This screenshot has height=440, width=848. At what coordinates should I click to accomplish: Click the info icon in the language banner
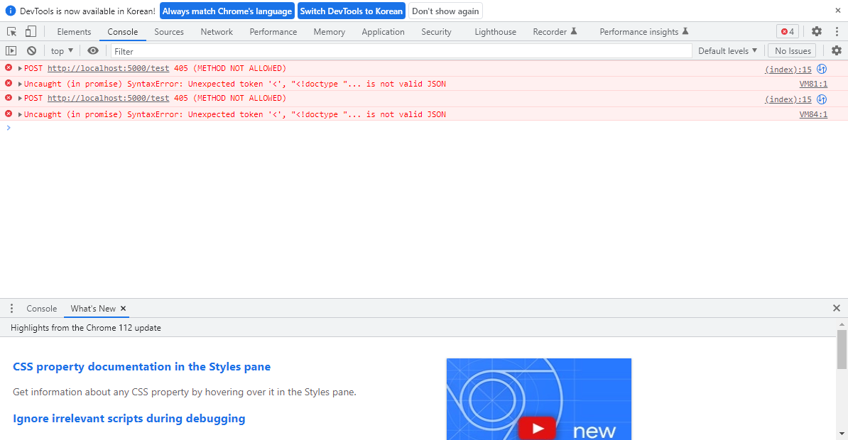[10, 11]
